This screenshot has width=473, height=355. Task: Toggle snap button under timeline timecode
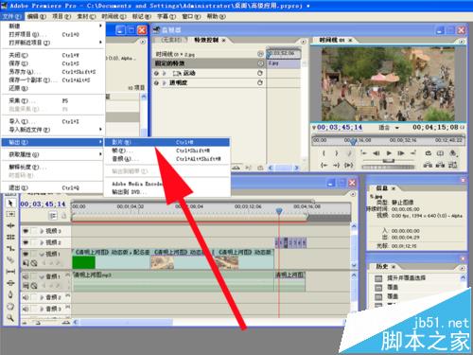coord(53,216)
